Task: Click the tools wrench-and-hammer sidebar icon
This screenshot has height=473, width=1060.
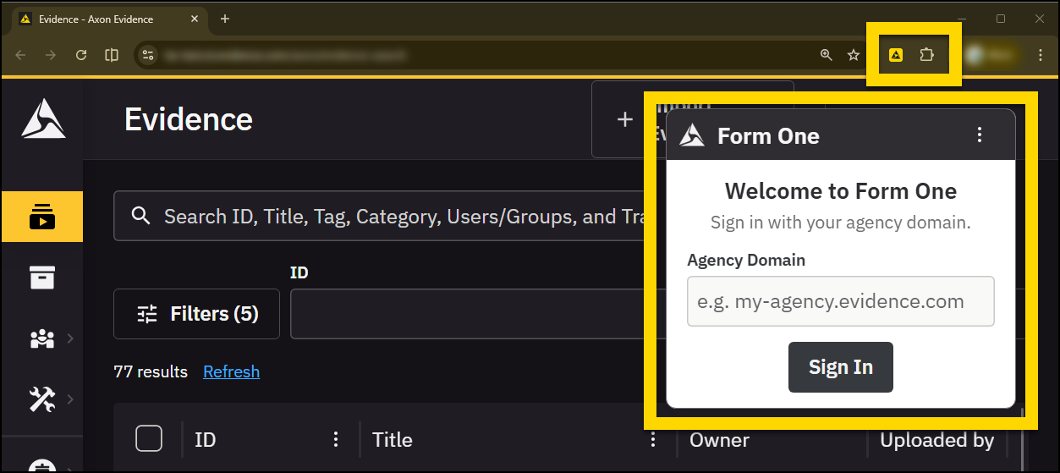Action: coord(41,399)
